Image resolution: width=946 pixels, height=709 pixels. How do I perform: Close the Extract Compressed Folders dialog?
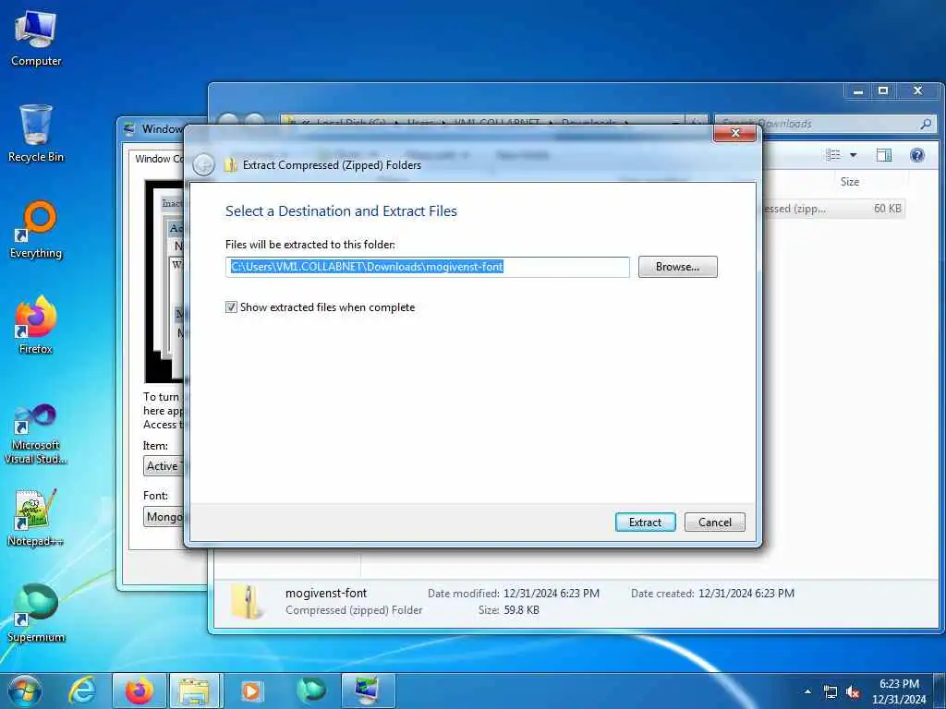(x=734, y=133)
